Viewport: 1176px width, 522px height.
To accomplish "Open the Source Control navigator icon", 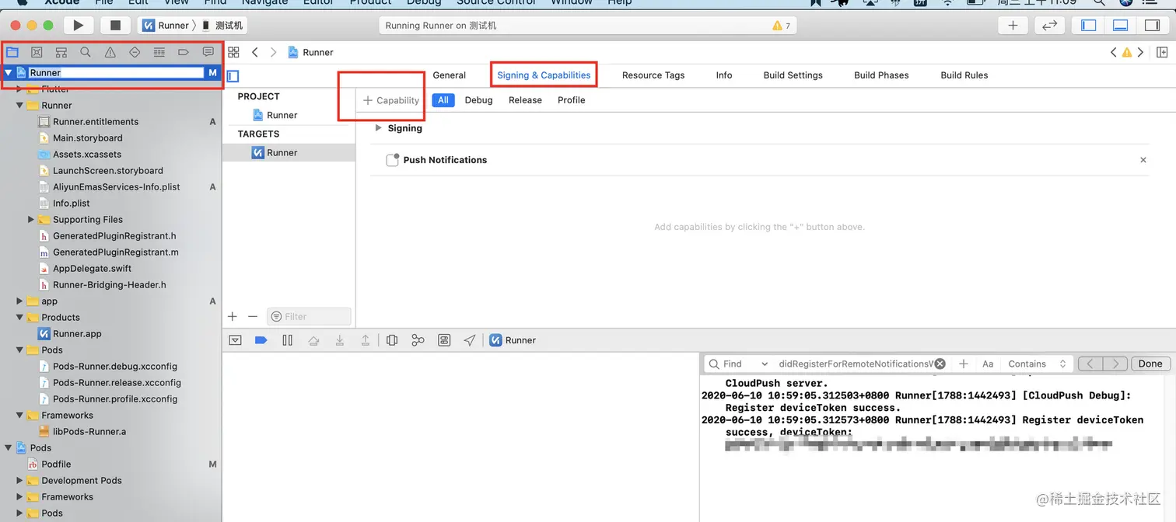I will 37,53.
